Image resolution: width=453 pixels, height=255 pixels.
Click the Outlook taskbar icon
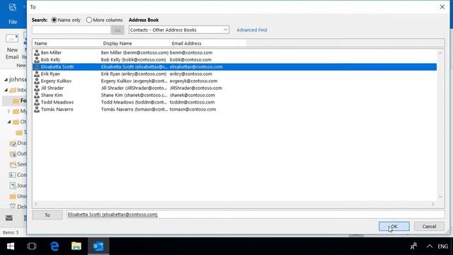tap(98, 246)
